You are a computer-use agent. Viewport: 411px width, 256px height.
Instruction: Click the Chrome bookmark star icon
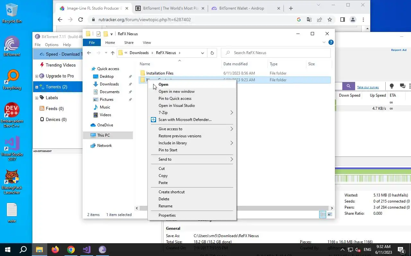[330, 20]
